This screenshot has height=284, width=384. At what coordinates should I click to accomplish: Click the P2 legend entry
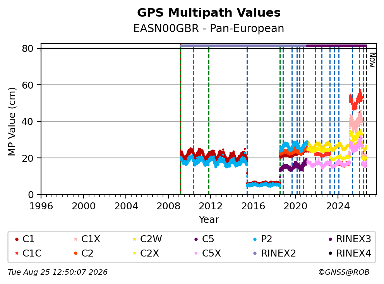(262, 239)
